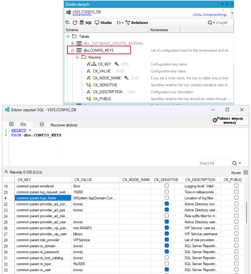Pin the Źródła danych panel
Screen dimensions: 251x274
[227, 4]
